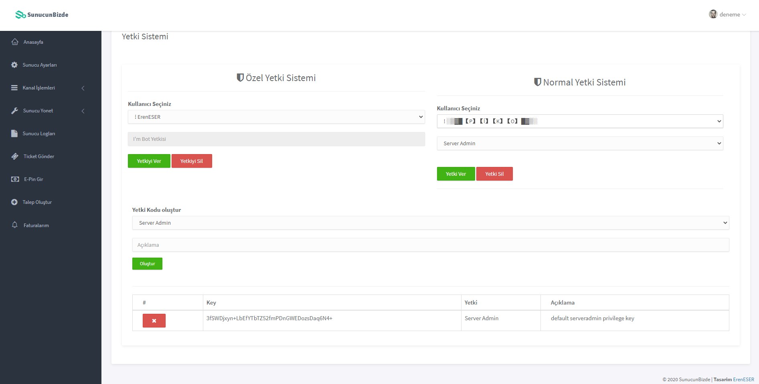
Task: Delete the privilege key with red X
Action: (154, 321)
